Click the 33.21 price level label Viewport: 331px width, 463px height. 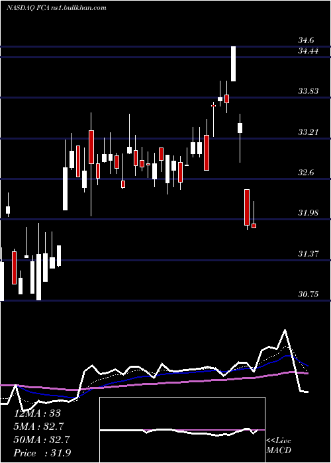(308, 132)
